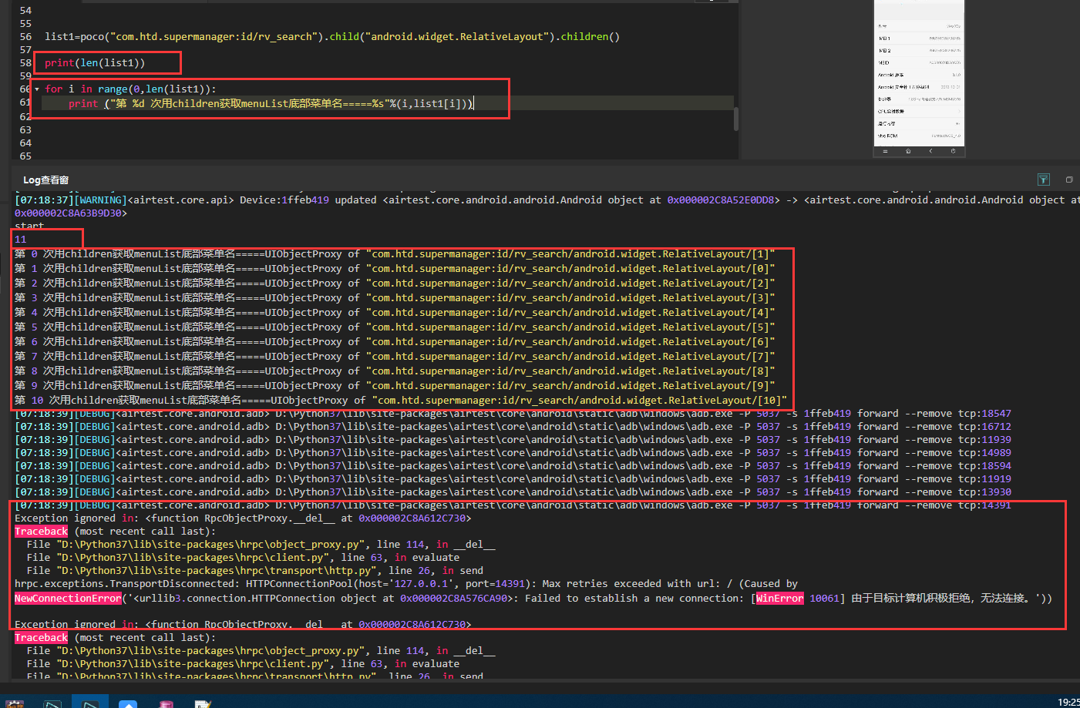The image size is (1080, 708).
Task: Tap the device menu icon below the phone screen
Action: click(x=885, y=151)
